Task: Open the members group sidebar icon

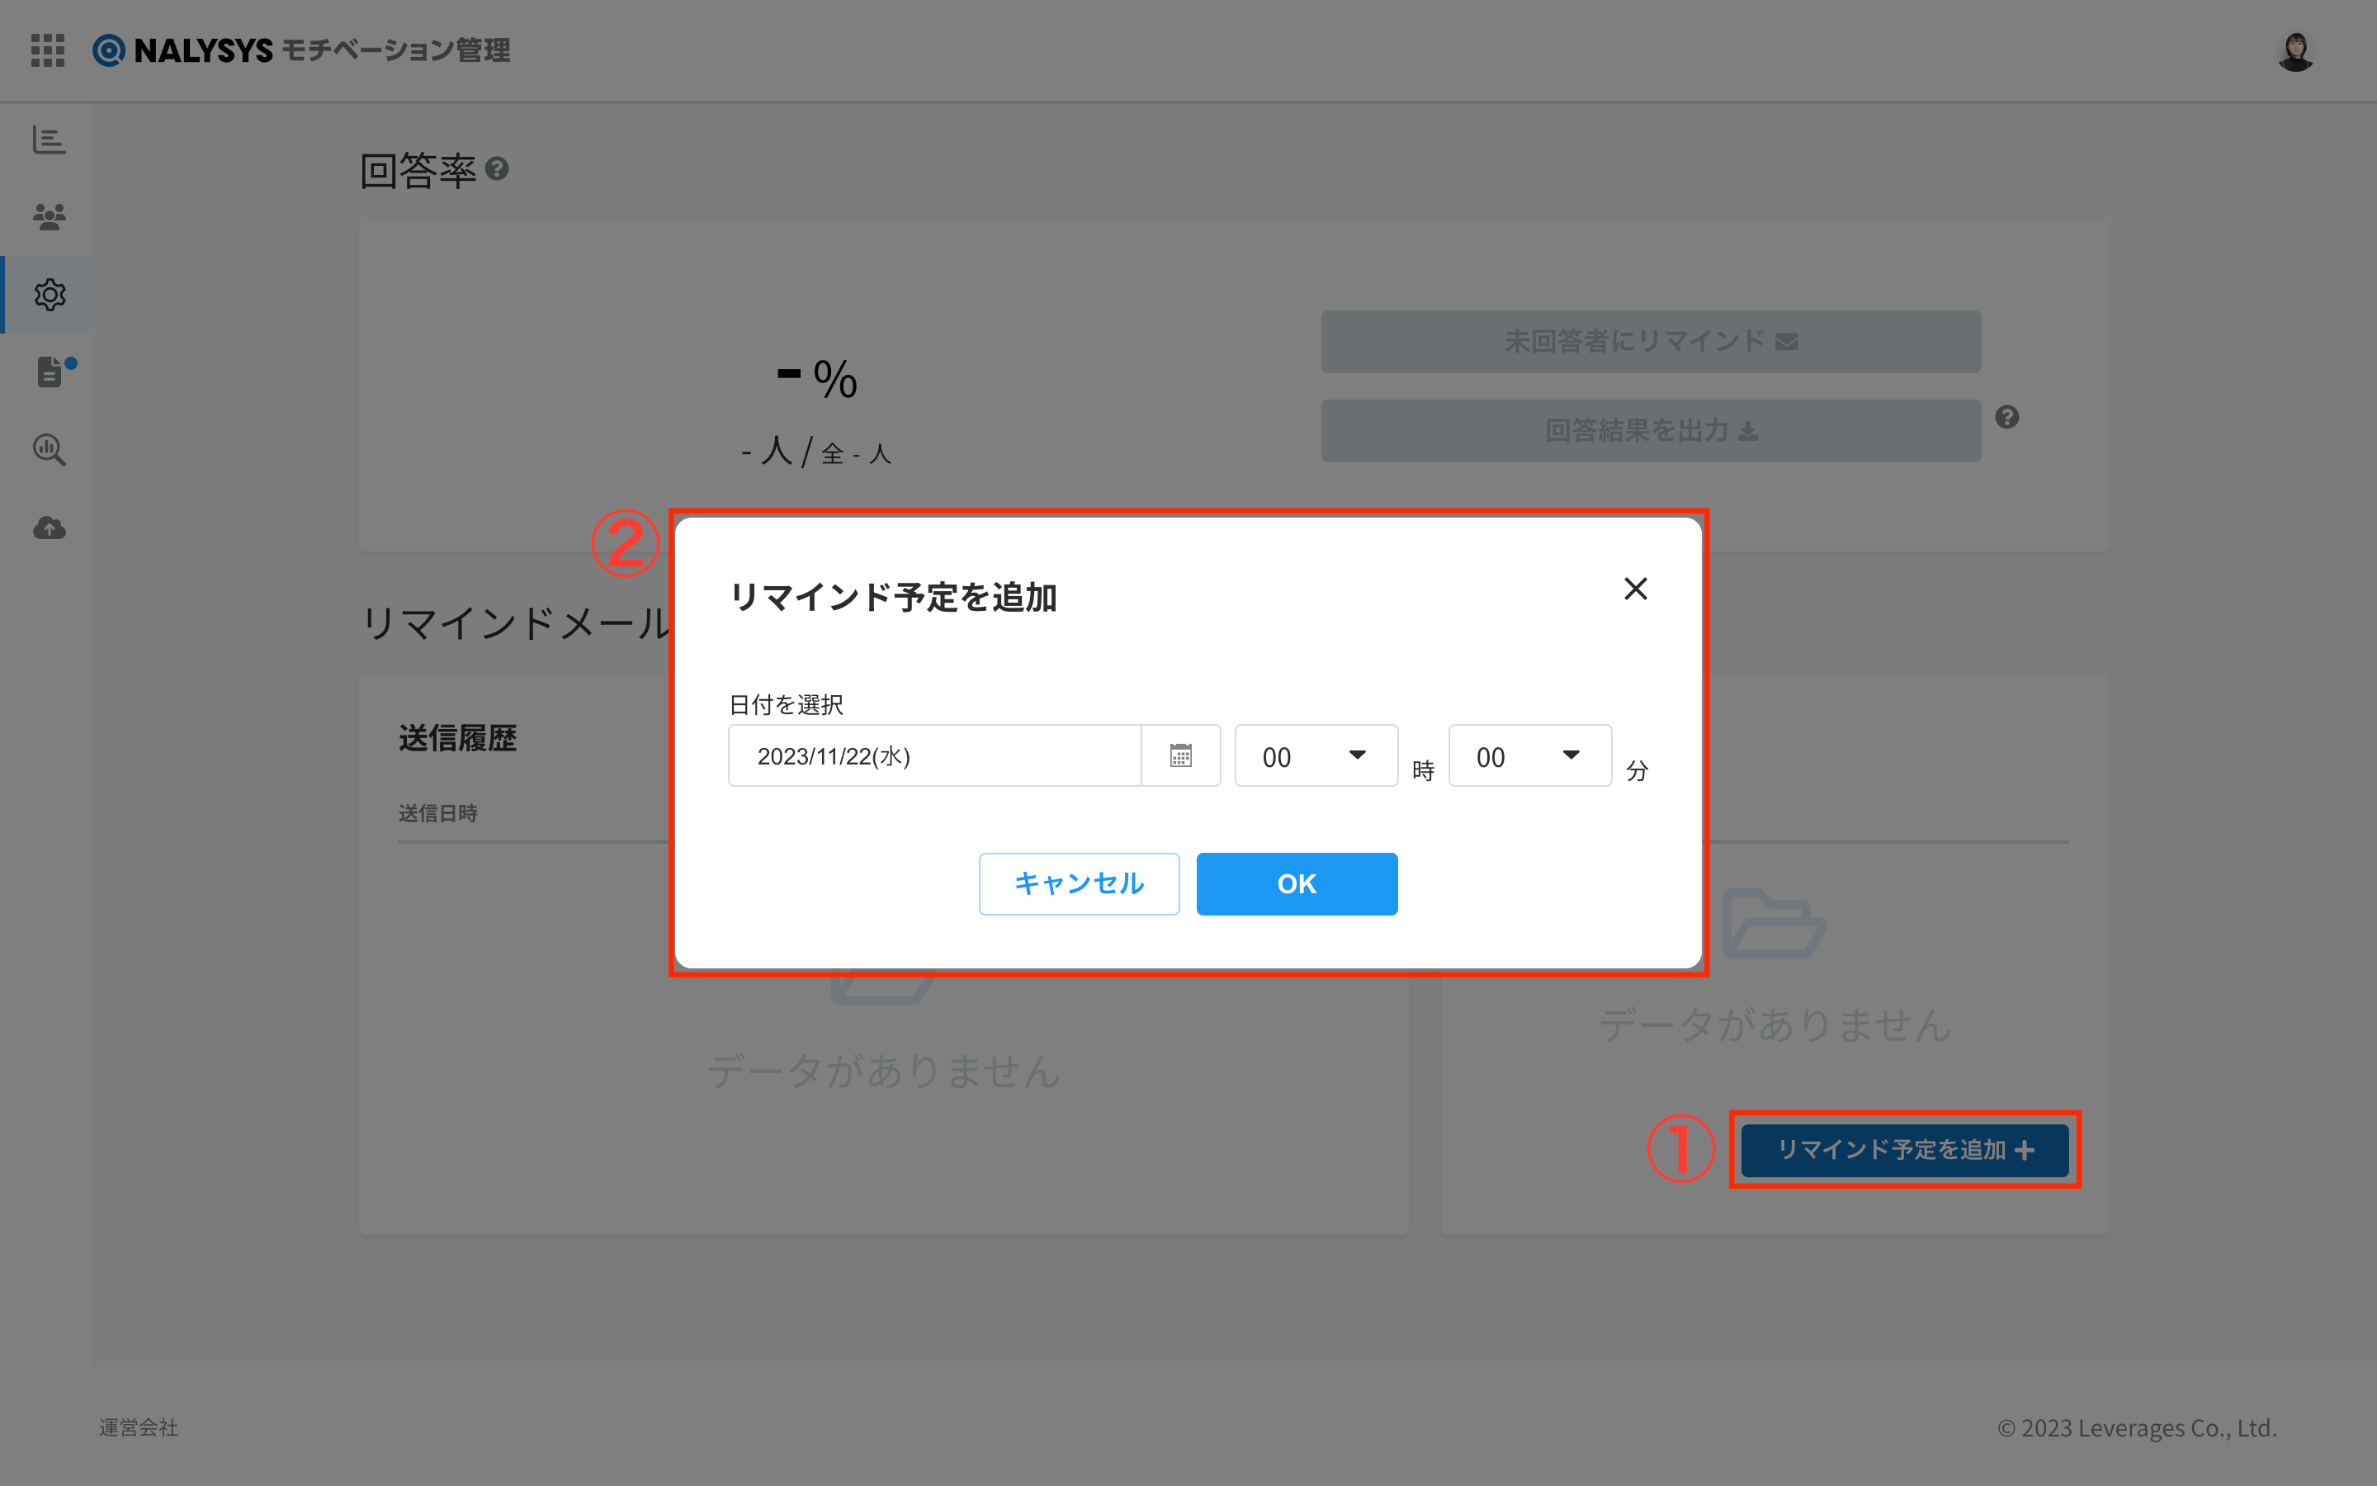Action: [x=50, y=216]
